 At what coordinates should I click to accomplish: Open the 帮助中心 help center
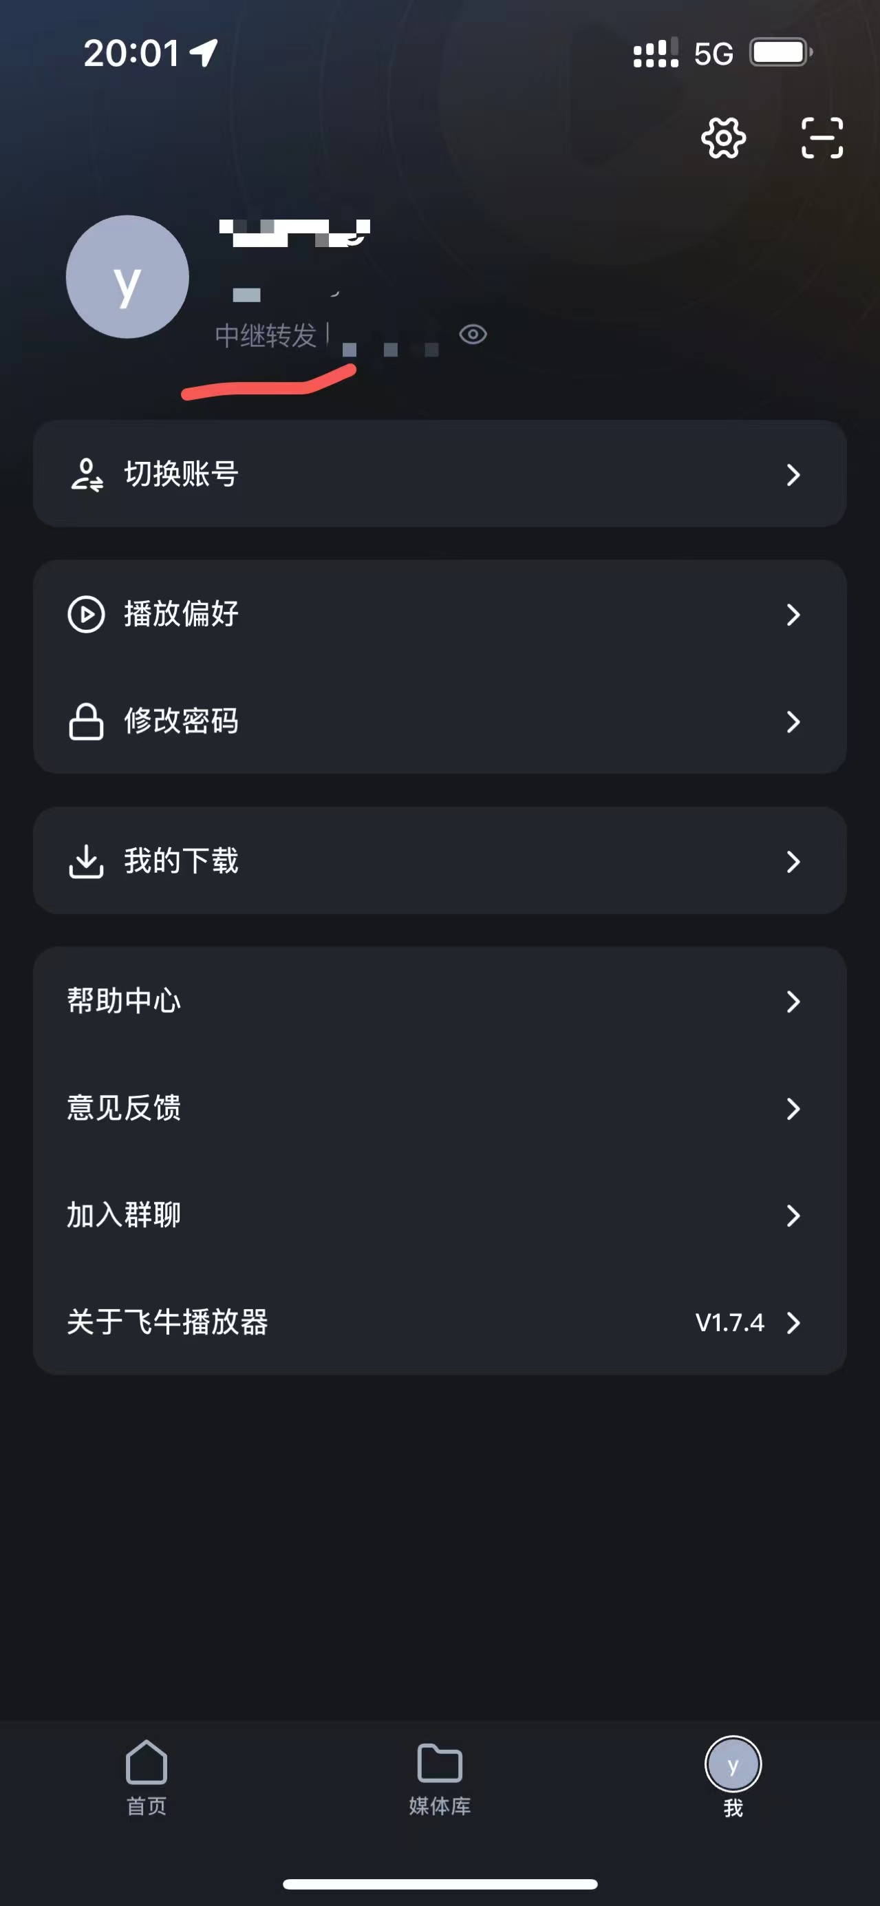[x=125, y=1001]
